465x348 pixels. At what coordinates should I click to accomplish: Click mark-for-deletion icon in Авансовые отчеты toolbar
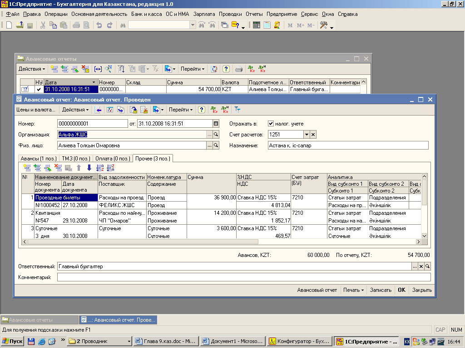coord(85,69)
